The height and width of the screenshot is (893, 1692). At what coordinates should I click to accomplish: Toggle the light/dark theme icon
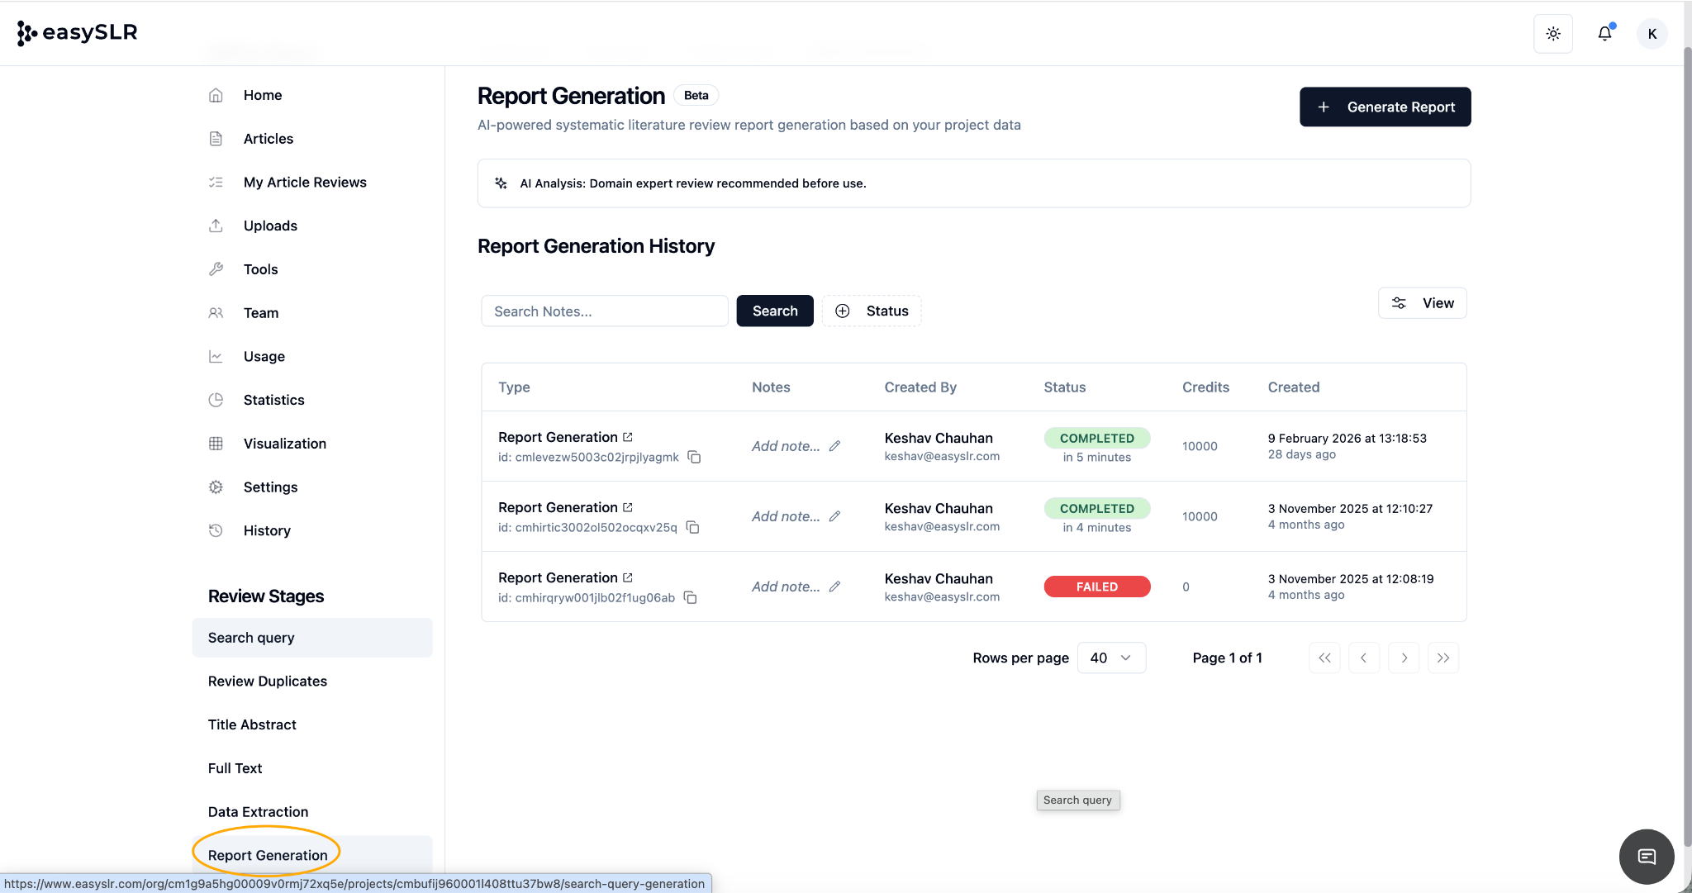tap(1552, 34)
